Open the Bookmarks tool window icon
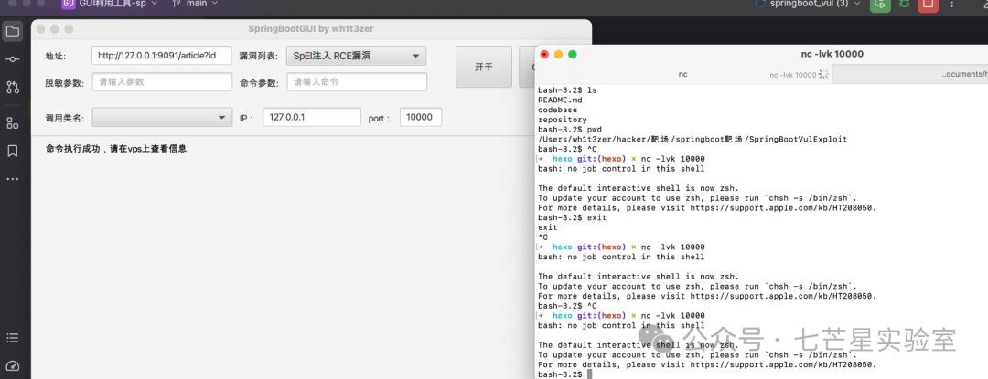This screenshot has height=379, width=988. (13, 151)
